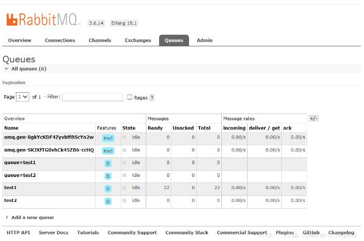Viewport: 364px width, 241px height.
Task: Open the Server Docs footer link
Action: (x=54, y=232)
